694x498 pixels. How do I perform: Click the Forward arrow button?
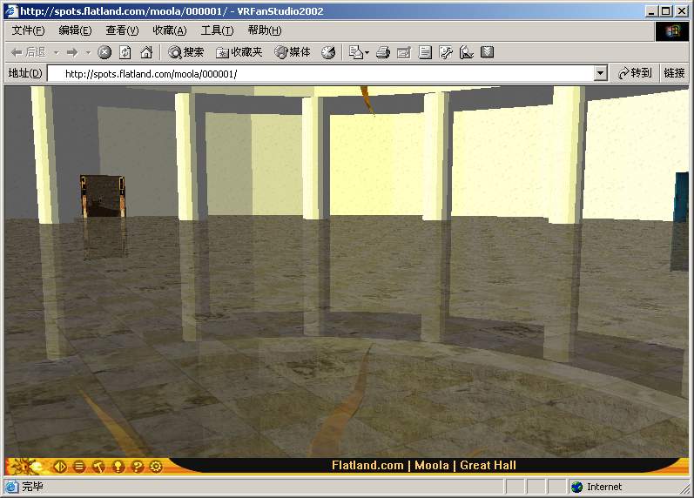72,53
